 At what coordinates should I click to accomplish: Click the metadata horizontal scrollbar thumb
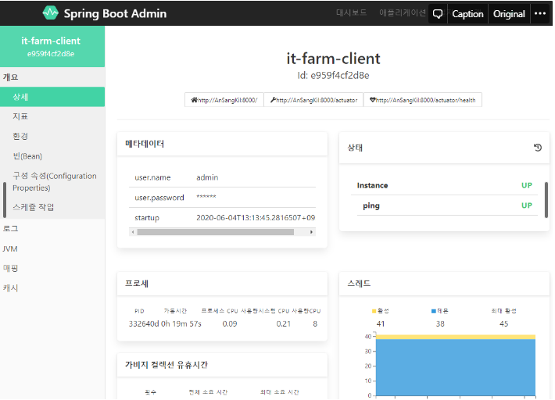(216, 232)
